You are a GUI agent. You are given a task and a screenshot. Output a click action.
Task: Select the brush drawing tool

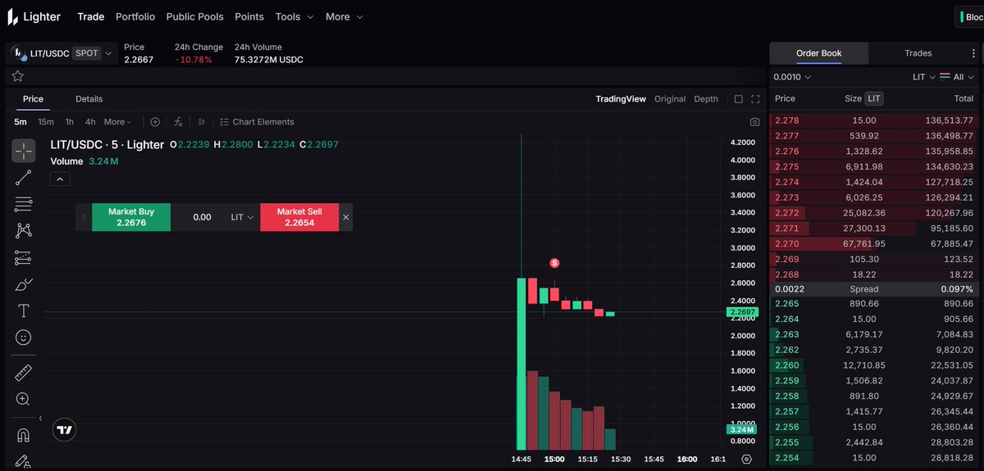[x=23, y=284]
